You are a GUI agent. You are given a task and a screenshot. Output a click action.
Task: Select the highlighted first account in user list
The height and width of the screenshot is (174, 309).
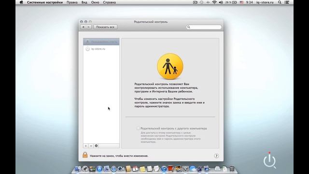[x=101, y=42]
